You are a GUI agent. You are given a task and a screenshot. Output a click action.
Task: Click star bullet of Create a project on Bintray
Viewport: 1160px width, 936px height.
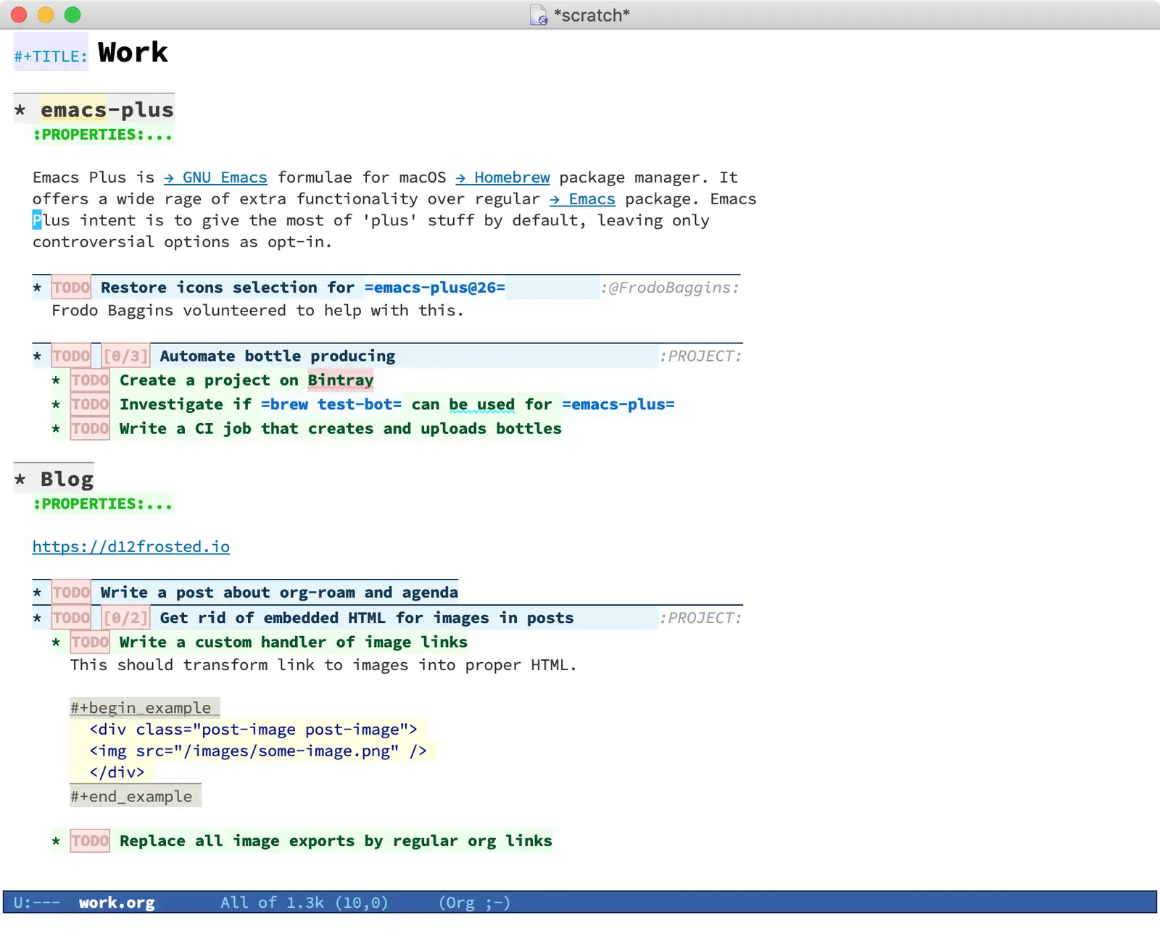pos(56,381)
